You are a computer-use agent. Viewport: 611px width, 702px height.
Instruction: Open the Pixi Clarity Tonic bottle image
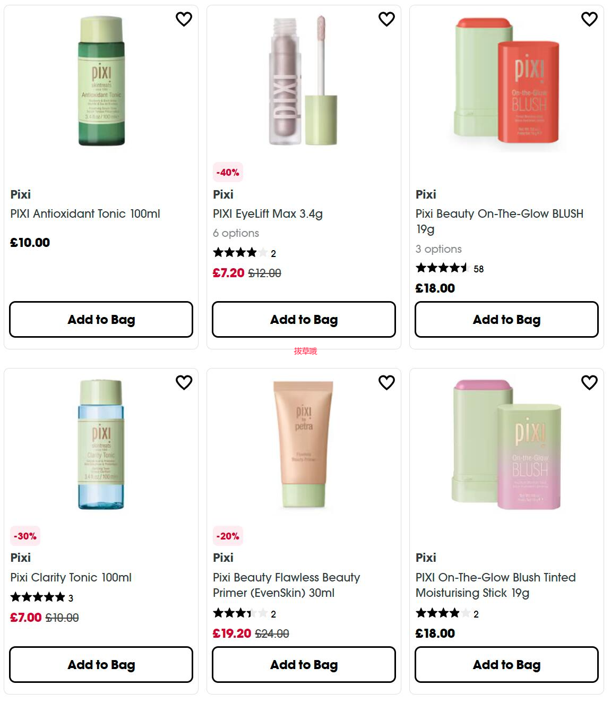[101, 444]
